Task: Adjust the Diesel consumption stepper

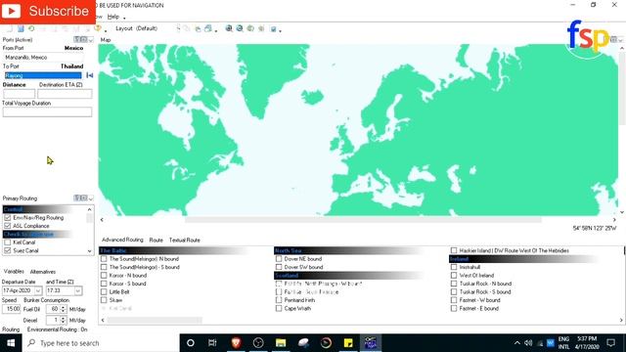Action: tap(63, 320)
